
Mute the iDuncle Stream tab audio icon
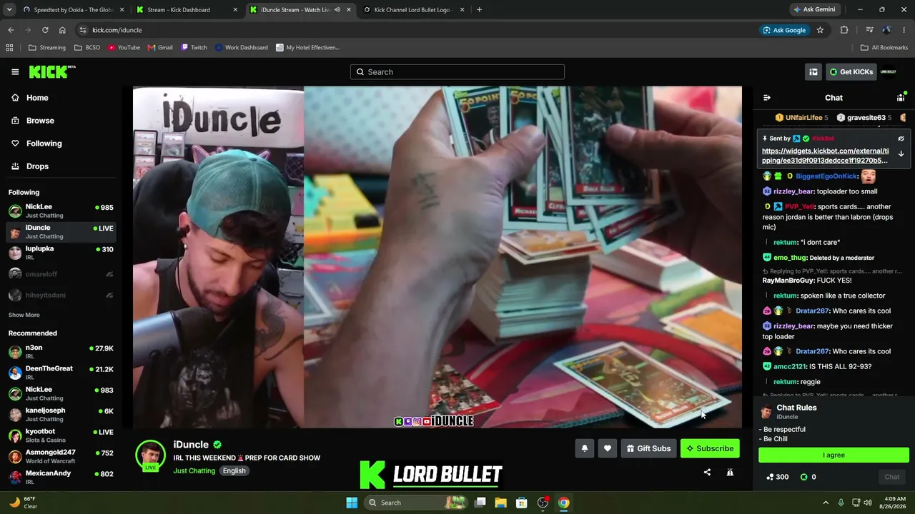(337, 10)
